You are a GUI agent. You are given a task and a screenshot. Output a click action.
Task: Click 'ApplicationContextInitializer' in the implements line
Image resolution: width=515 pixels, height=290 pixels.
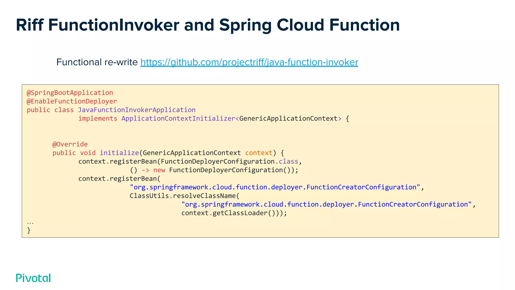[178, 119]
